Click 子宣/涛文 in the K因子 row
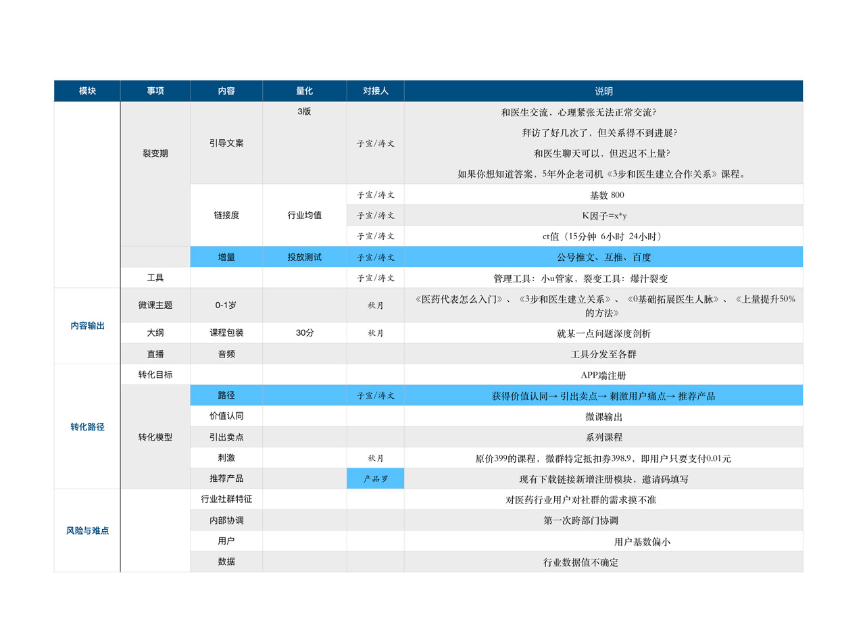This screenshot has height=642, width=865. pyautogui.click(x=376, y=216)
